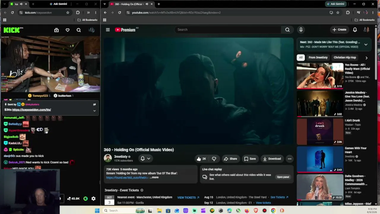380x214 pixels.
Task: Click the YouTube address bar URL
Action: point(176,12)
